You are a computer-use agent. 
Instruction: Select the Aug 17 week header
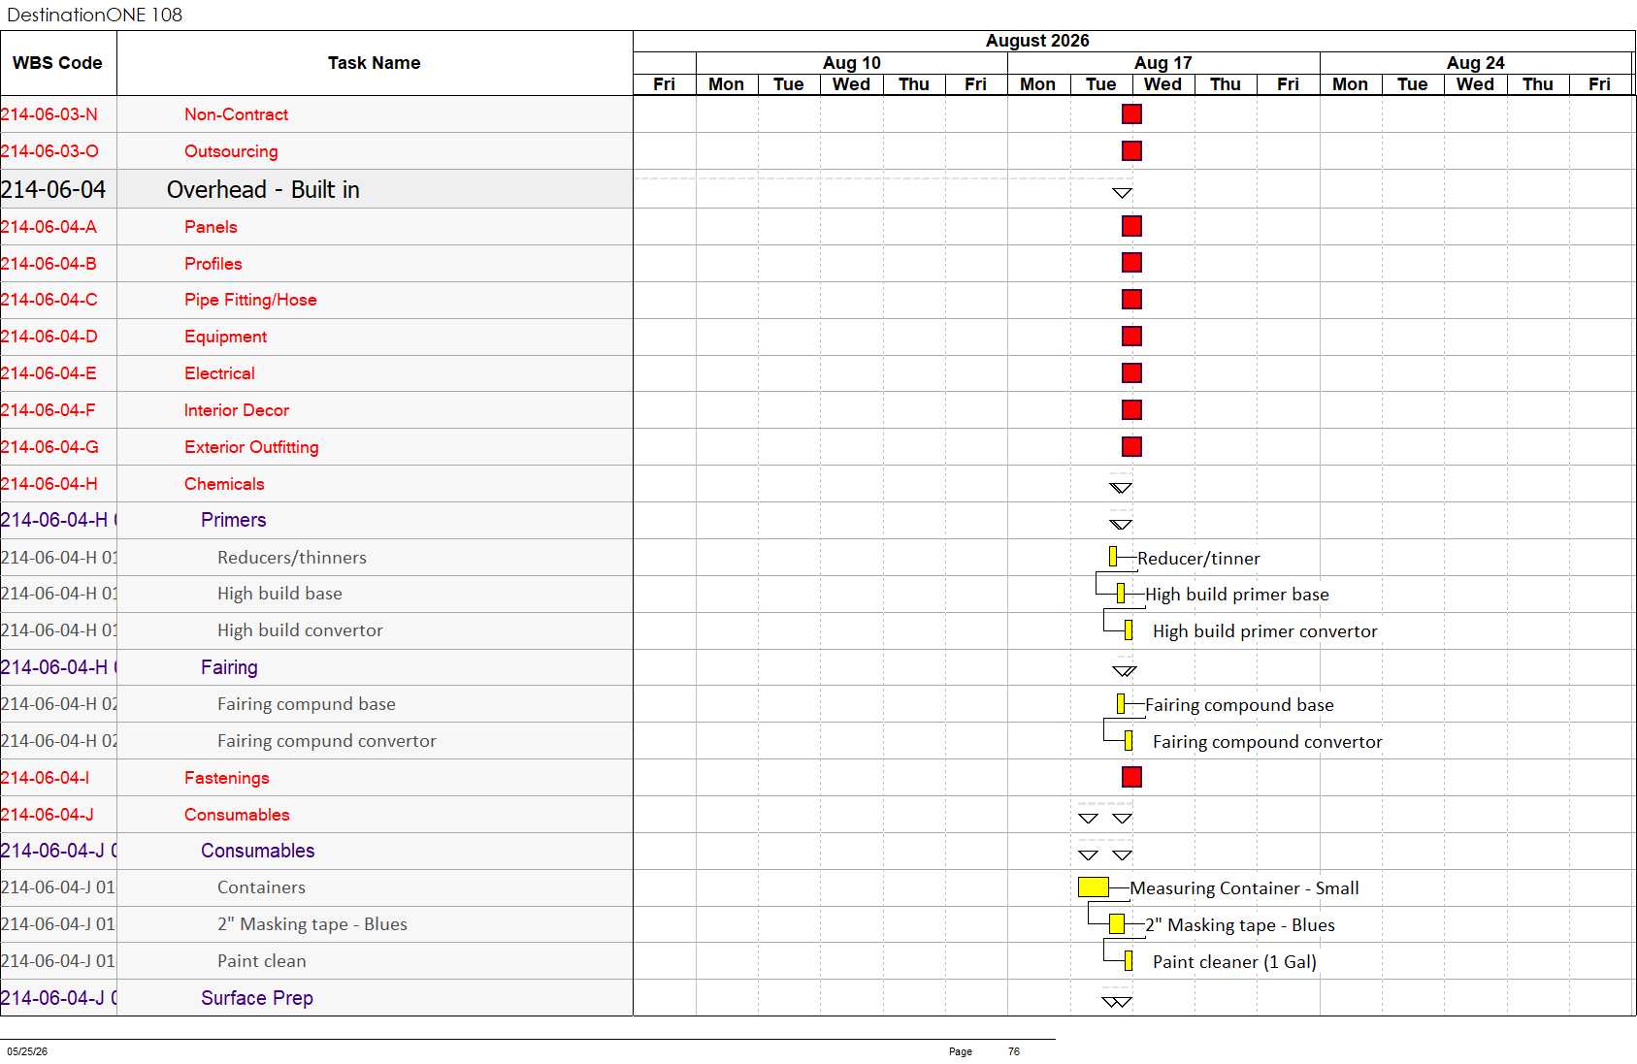pos(1163,62)
